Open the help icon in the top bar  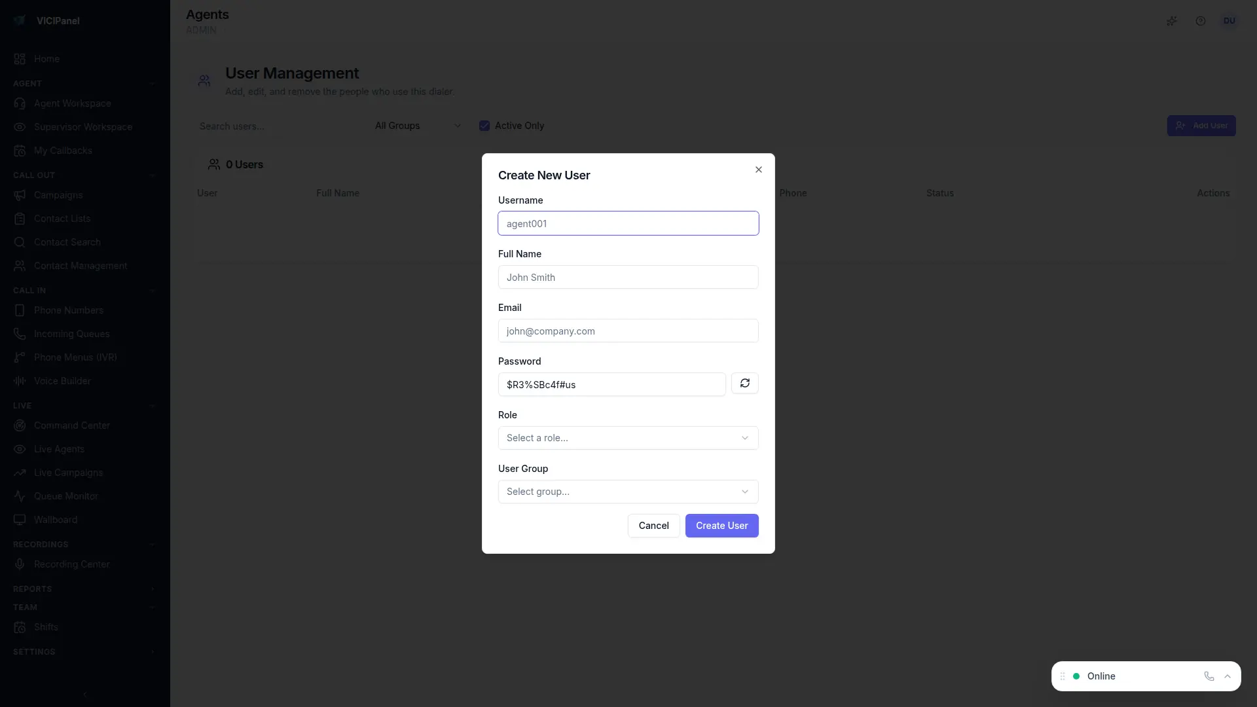(x=1201, y=21)
